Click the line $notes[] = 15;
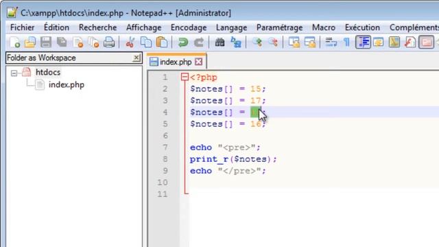439x247 pixels. coord(228,89)
